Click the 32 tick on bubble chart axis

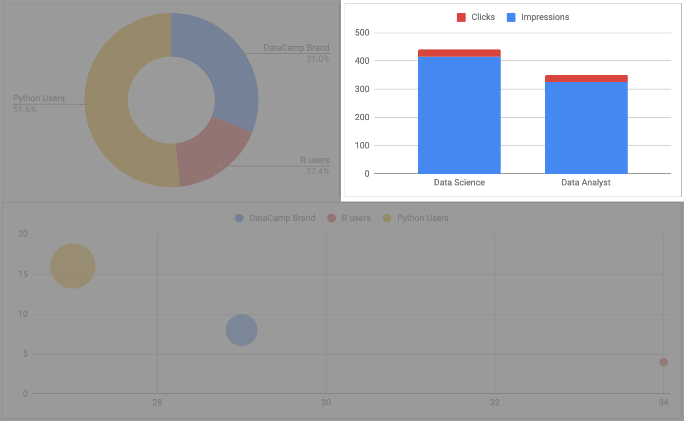pyautogui.click(x=495, y=403)
